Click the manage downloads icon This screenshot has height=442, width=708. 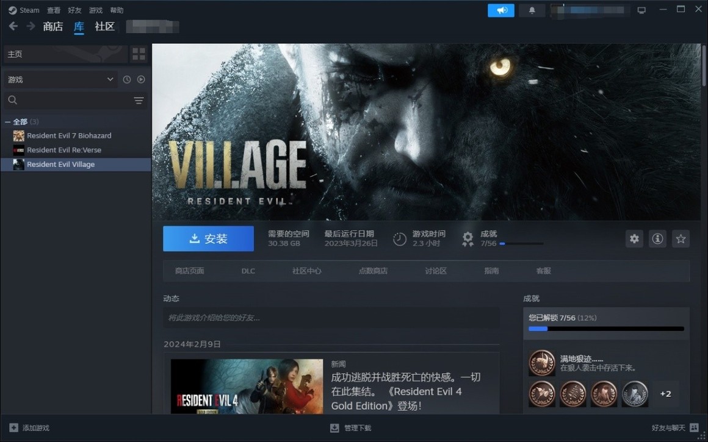click(334, 427)
